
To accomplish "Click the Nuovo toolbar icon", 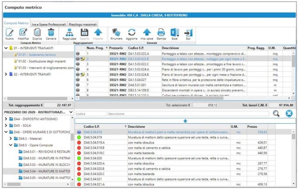I will point(10,33).
